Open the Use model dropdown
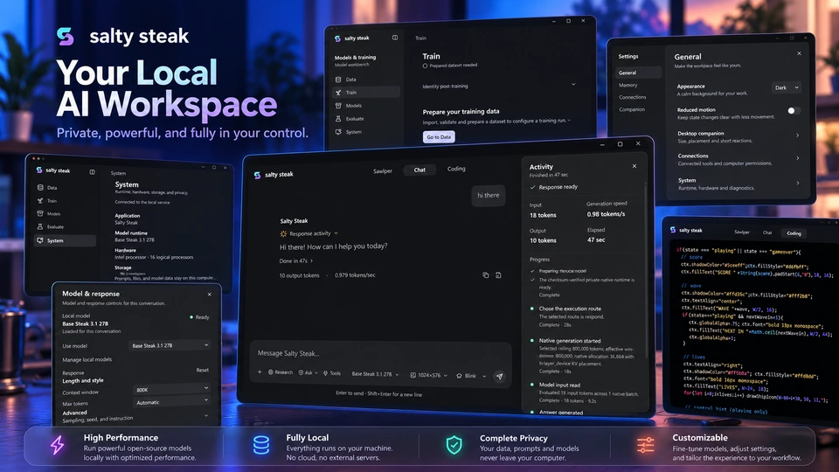Image resolution: width=839 pixels, height=472 pixels. 169,346
